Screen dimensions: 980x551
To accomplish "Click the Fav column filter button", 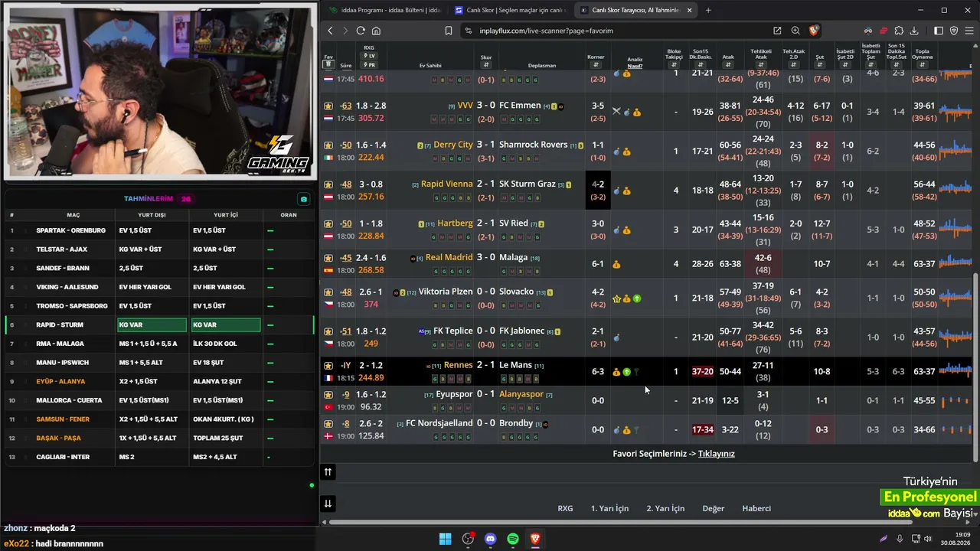I will pos(328,64).
